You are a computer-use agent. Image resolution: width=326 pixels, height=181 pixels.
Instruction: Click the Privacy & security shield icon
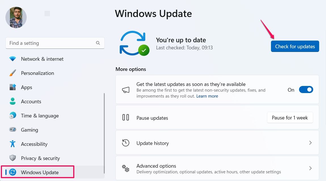(x=13, y=158)
